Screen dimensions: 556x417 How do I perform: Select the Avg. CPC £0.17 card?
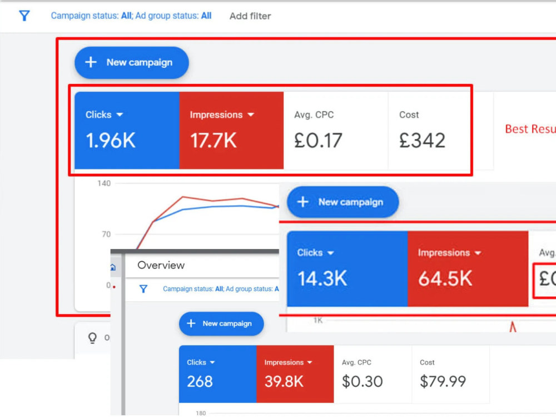coord(335,130)
